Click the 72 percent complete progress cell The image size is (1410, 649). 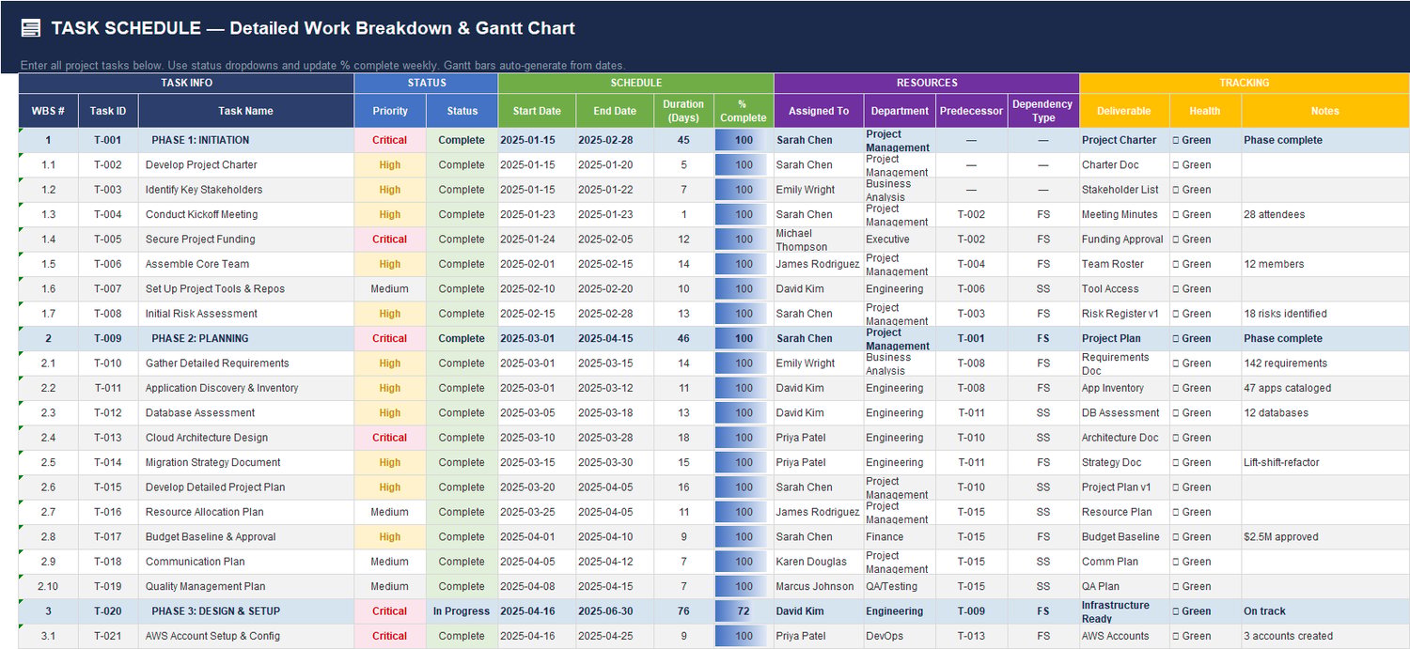tap(744, 611)
